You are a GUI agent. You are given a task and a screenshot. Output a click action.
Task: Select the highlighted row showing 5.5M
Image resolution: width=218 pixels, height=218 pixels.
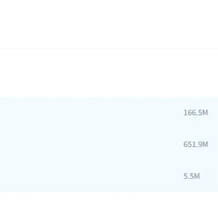pyautogui.click(x=109, y=176)
